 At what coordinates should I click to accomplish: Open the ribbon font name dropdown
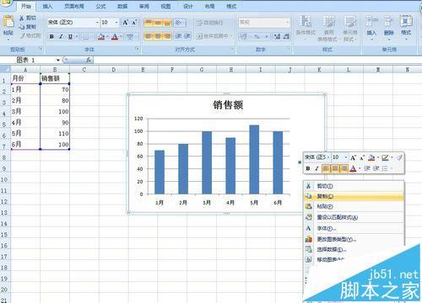click(x=97, y=23)
